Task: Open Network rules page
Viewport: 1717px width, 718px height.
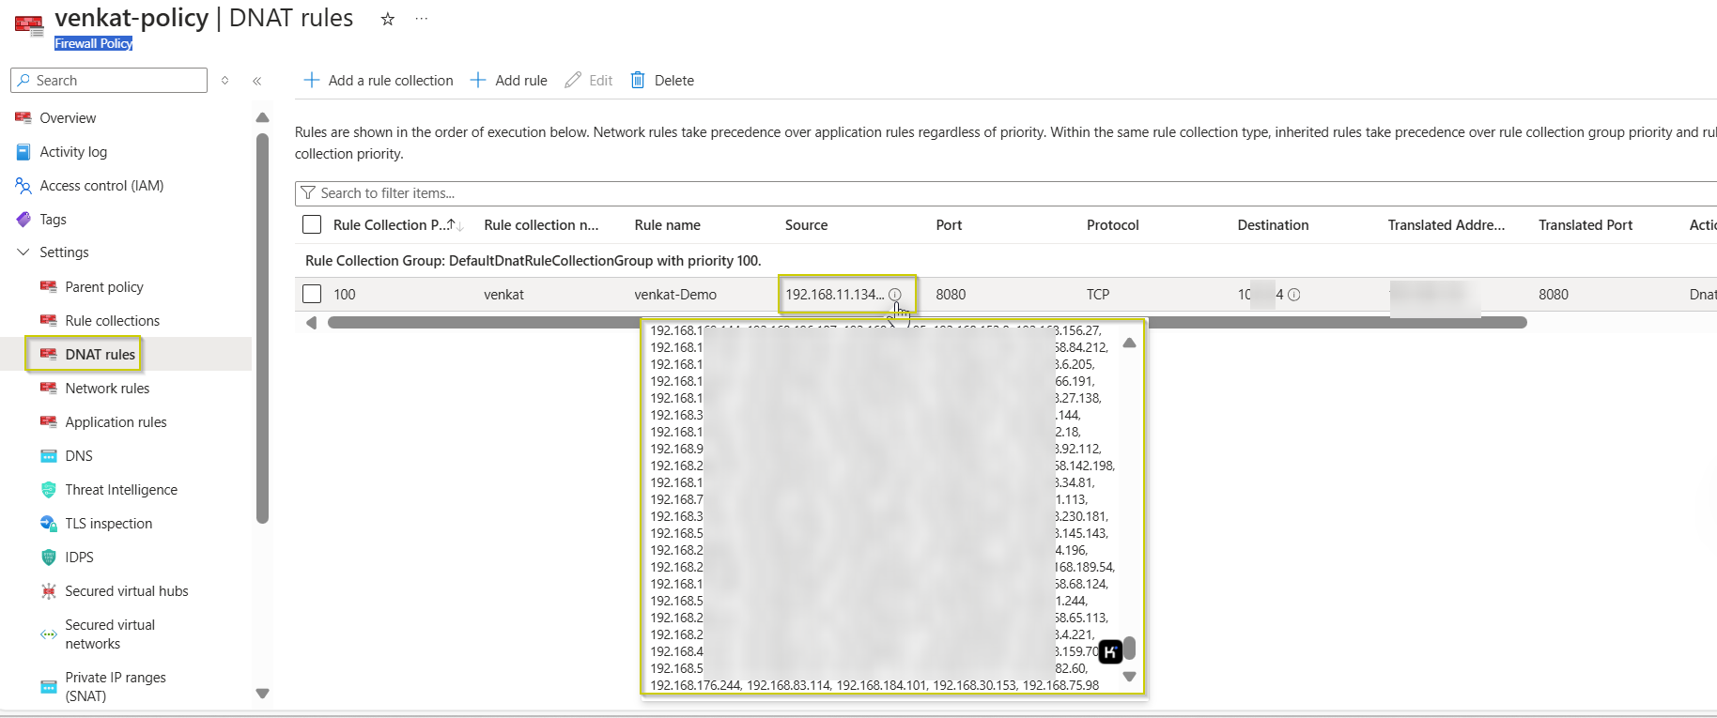Action: pyautogui.click(x=107, y=389)
